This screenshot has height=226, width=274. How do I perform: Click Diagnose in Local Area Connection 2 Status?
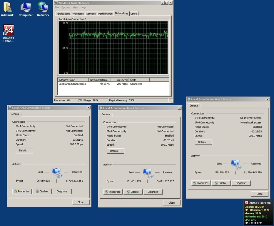(153, 191)
